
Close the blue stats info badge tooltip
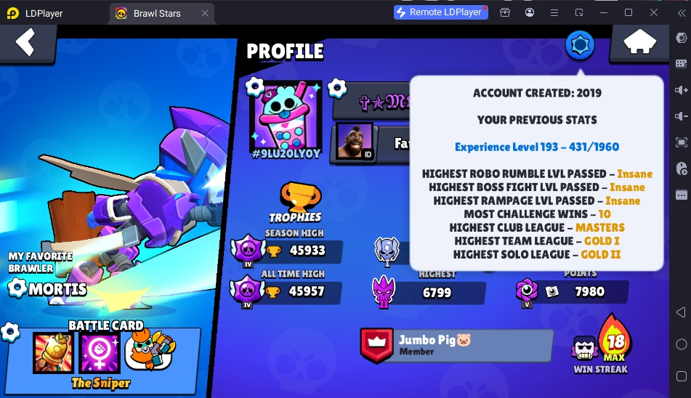(x=580, y=45)
